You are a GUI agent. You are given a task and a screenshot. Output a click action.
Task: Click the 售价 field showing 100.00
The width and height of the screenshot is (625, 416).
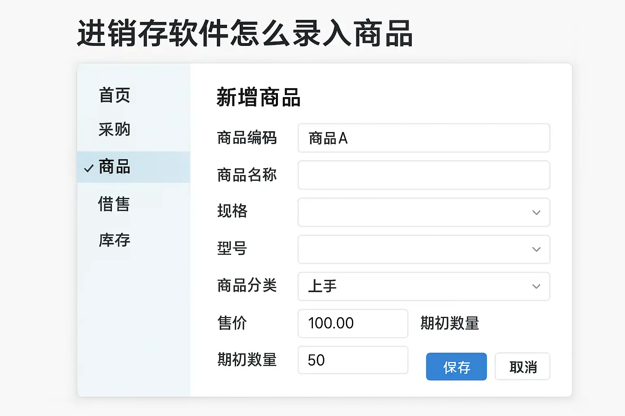pyautogui.click(x=353, y=323)
